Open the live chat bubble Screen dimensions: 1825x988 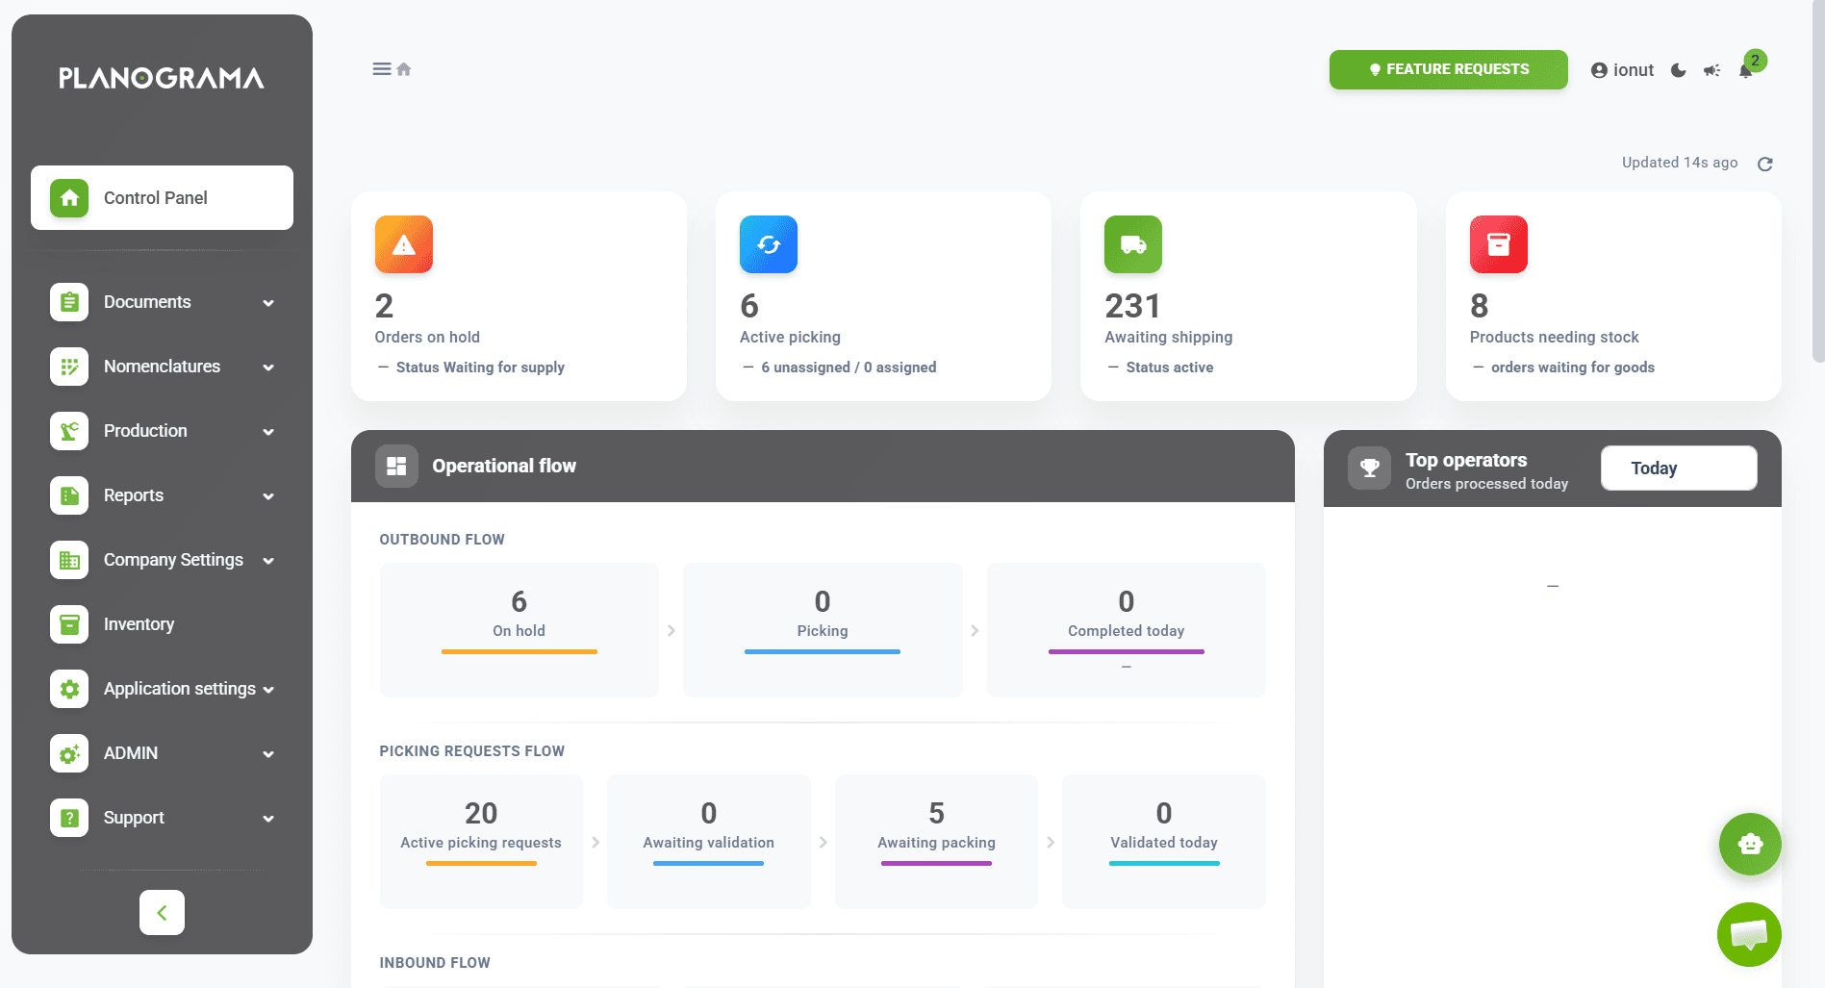tap(1749, 934)
